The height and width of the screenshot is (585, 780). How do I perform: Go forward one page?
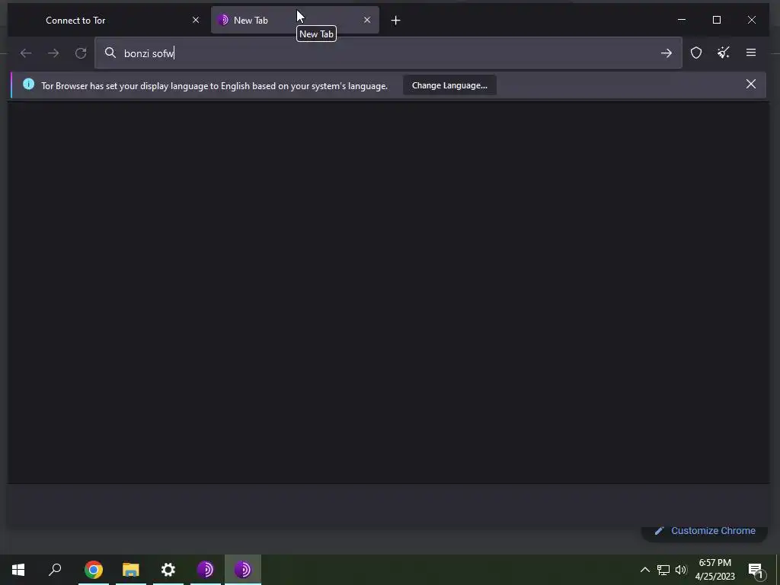53,53
